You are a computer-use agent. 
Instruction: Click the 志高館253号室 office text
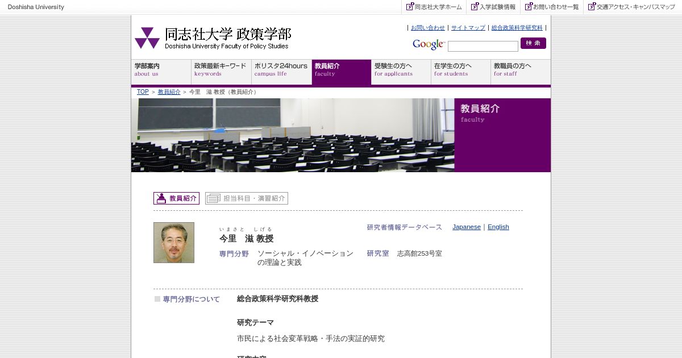coord(419,253)
